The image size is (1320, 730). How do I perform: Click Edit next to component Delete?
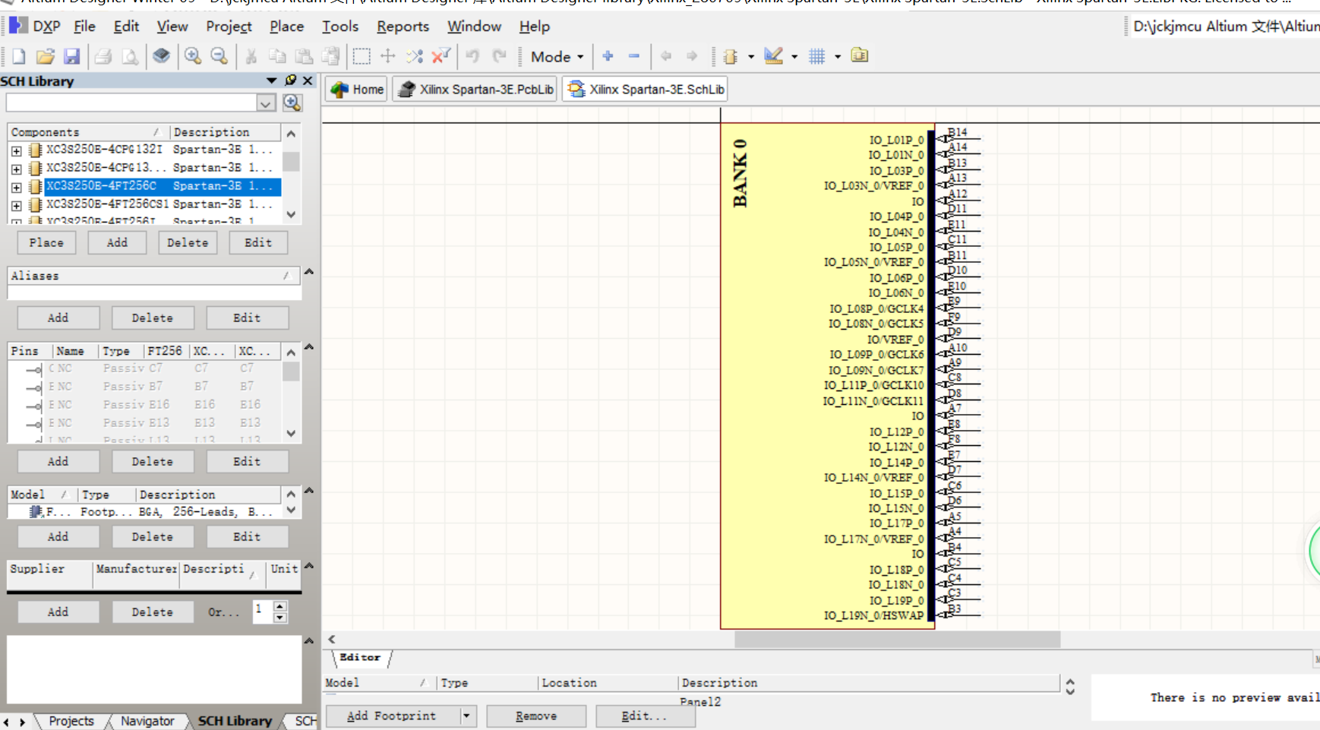[x=258, y=242]
